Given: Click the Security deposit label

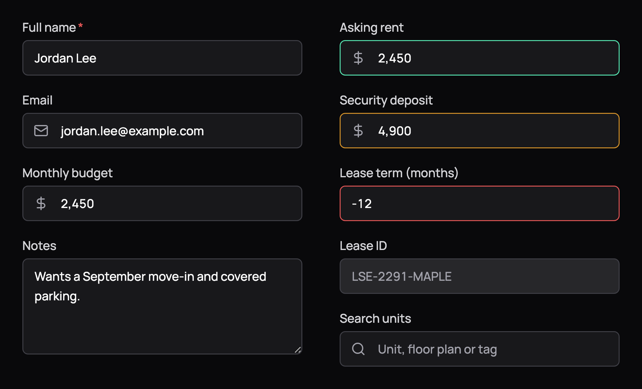Looking at the screenshot, I should click(x=386, y=100).
